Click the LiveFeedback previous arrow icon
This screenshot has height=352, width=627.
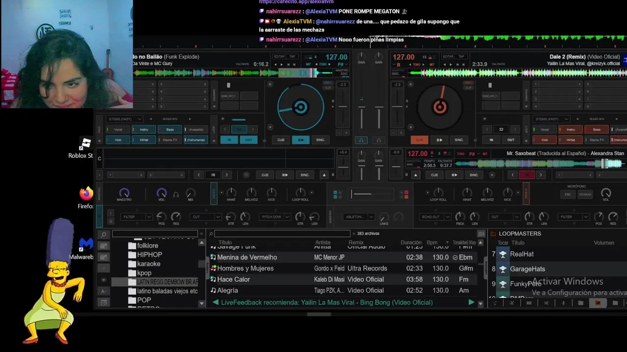(216, 303)
